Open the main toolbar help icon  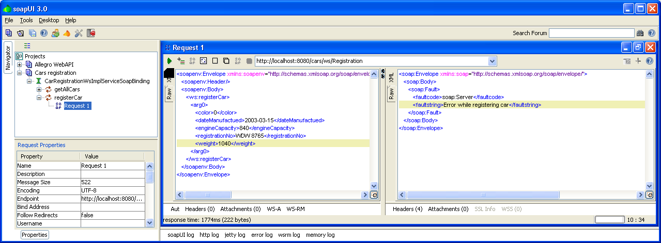tap(44, 33)
